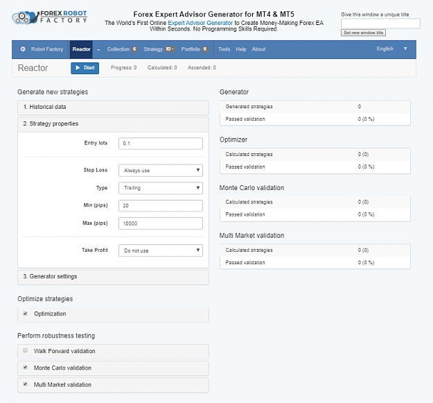
Task: Click the play icon on Start button
Action: point(78,68)
